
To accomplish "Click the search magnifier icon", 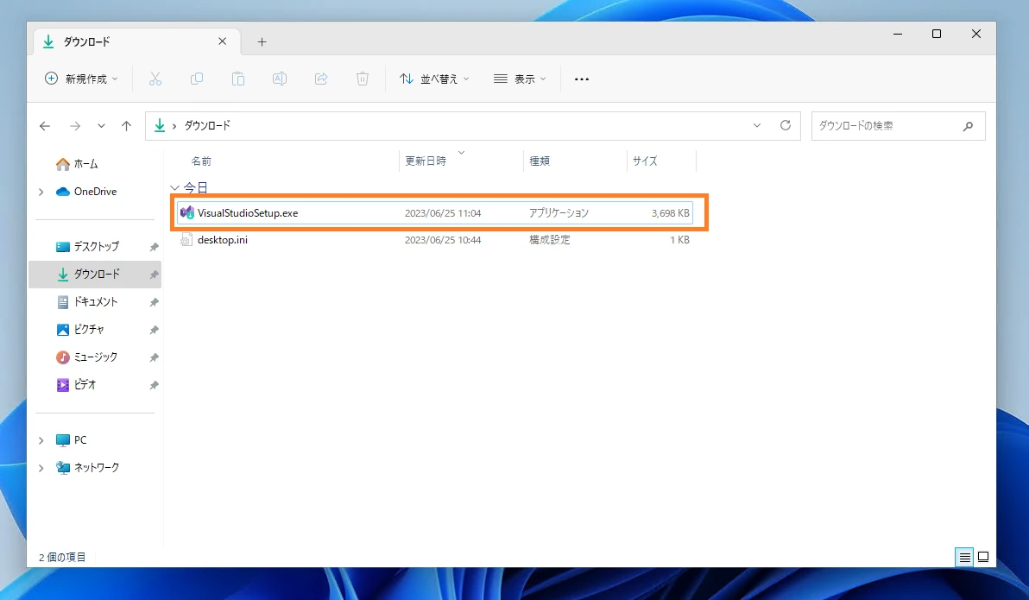I will (968, 126).
